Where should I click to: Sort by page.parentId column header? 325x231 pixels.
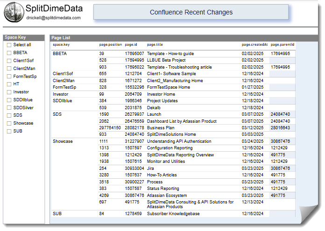click(x=283, y=44)
